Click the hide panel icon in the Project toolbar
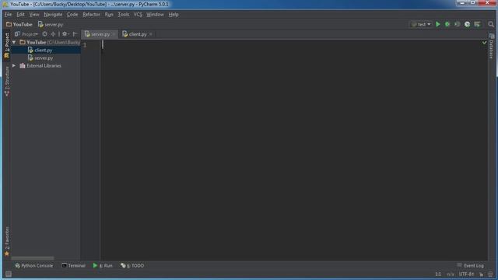This screenshot has width=498, height=280. coord(75,34)
